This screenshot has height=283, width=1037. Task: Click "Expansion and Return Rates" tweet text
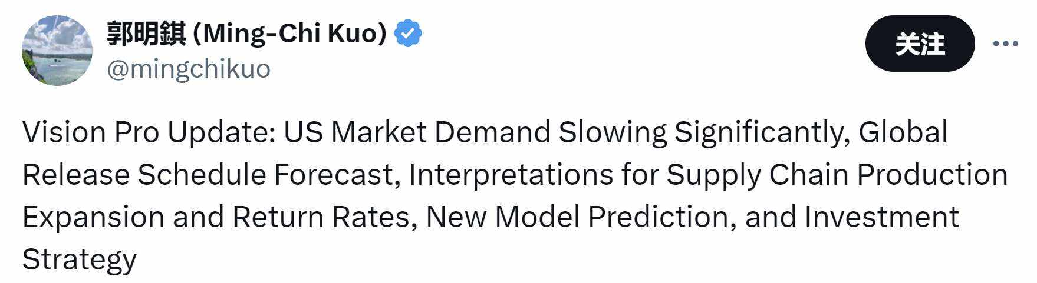click(216, 217)
